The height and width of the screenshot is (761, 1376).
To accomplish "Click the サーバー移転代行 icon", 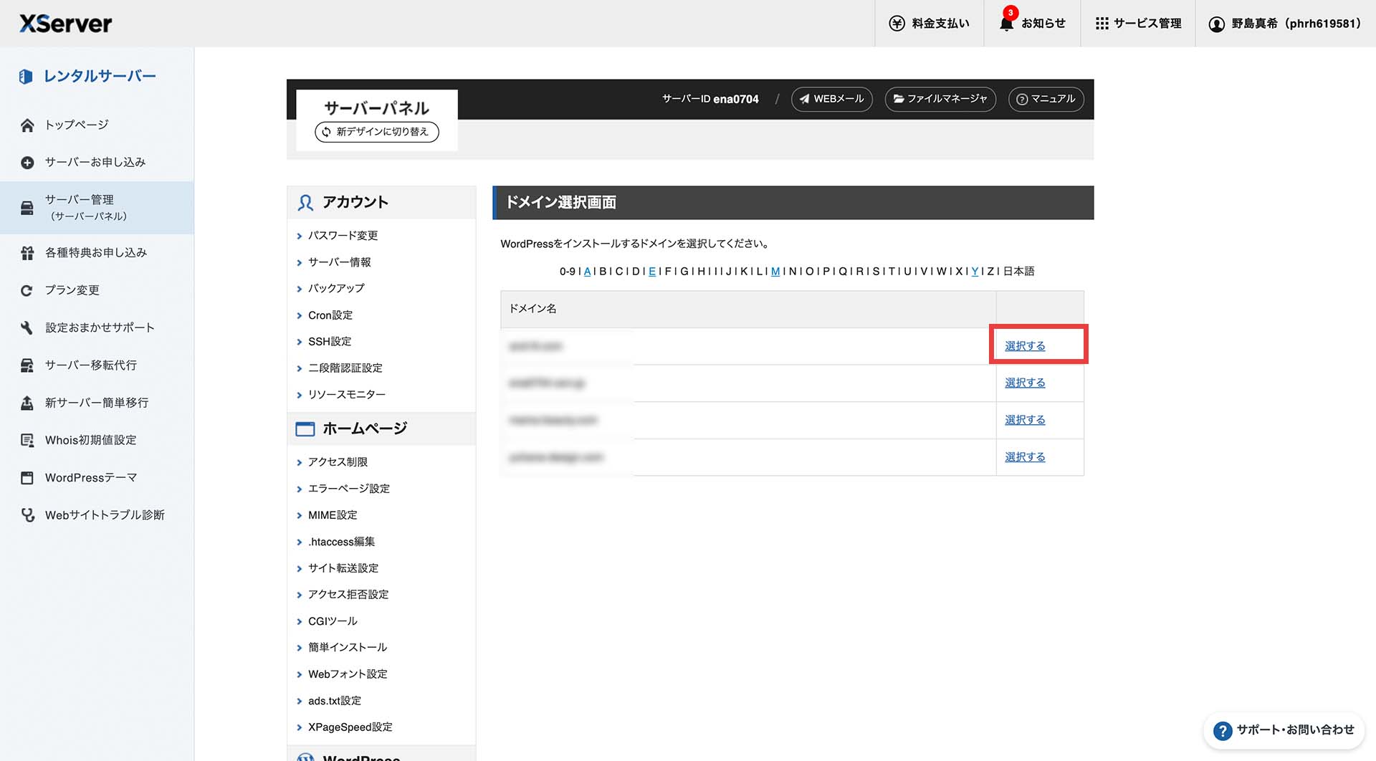I will [x=27, y=365].
